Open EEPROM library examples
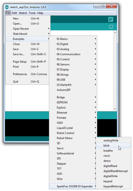Viewport: 133px width, 191px height. point(73,103)
